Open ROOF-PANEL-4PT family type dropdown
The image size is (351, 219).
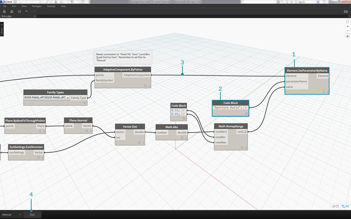(x=68, y=98)
